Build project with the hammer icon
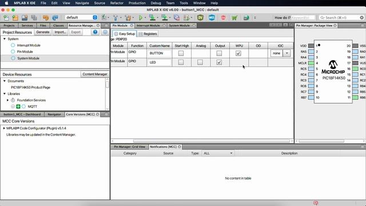 [116, 18]
